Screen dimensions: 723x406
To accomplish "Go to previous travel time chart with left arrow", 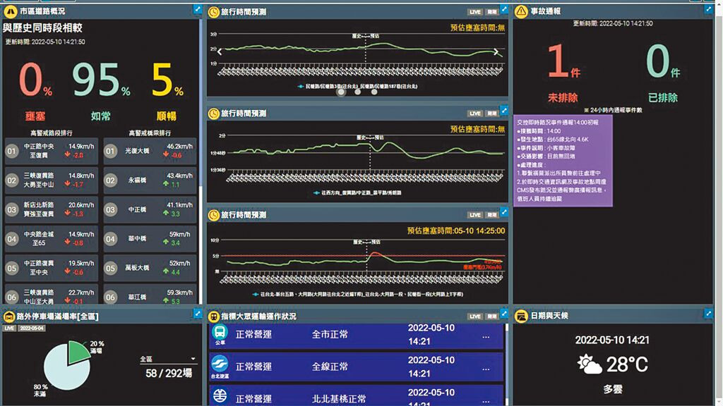I will tap(220, 51).
